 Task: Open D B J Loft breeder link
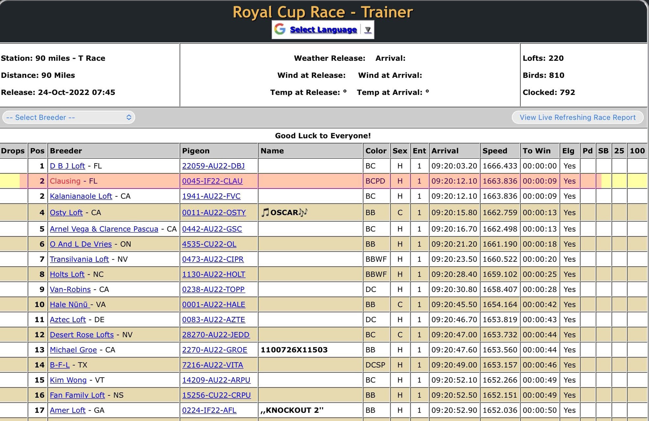point(67,166)
